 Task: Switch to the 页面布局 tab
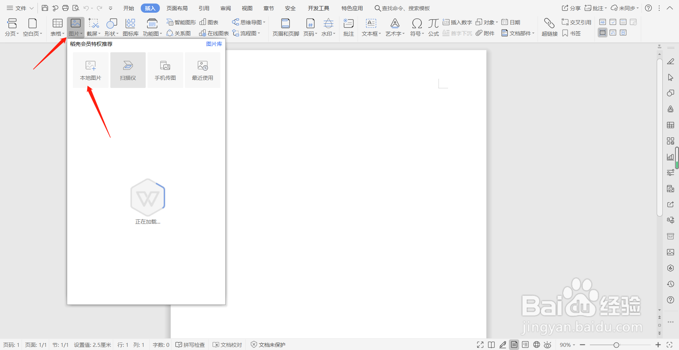(x=177, y=8)
